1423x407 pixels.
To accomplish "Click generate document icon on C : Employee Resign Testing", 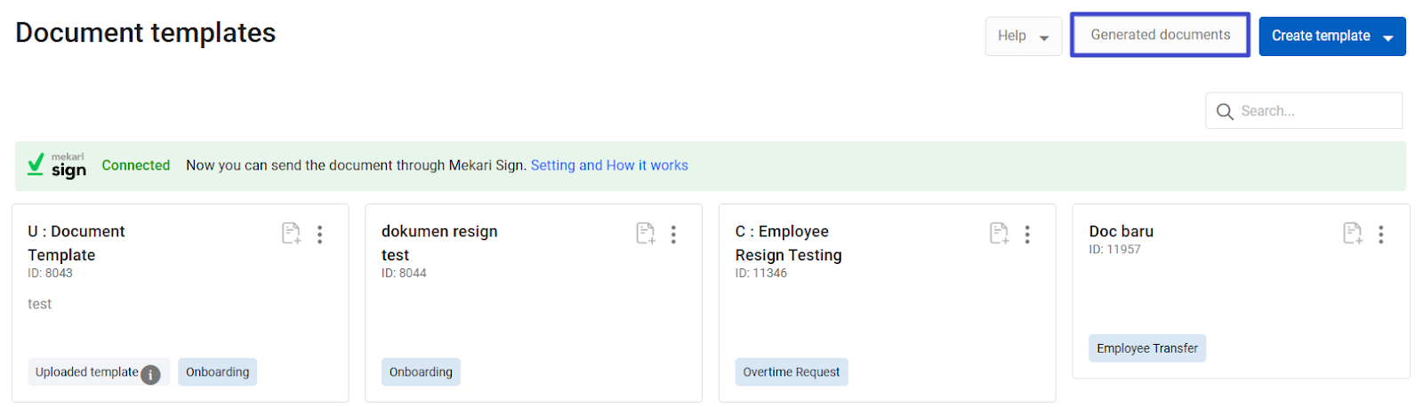I will coord(999,234).
